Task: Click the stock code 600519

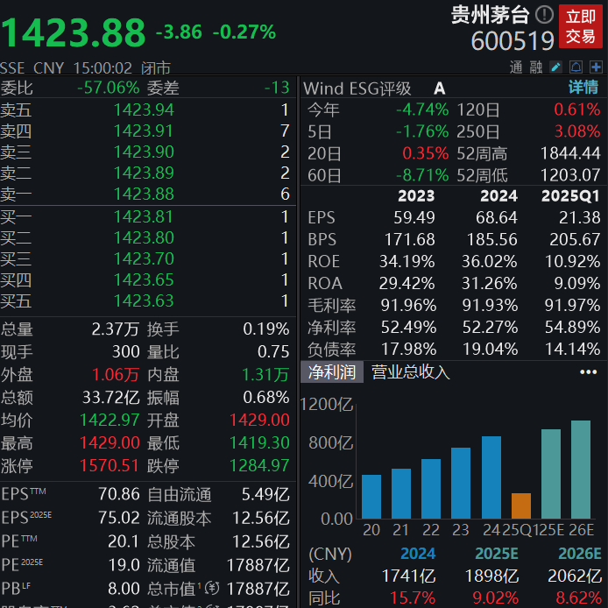Action: pyautogui.click(x=513, y=41)
